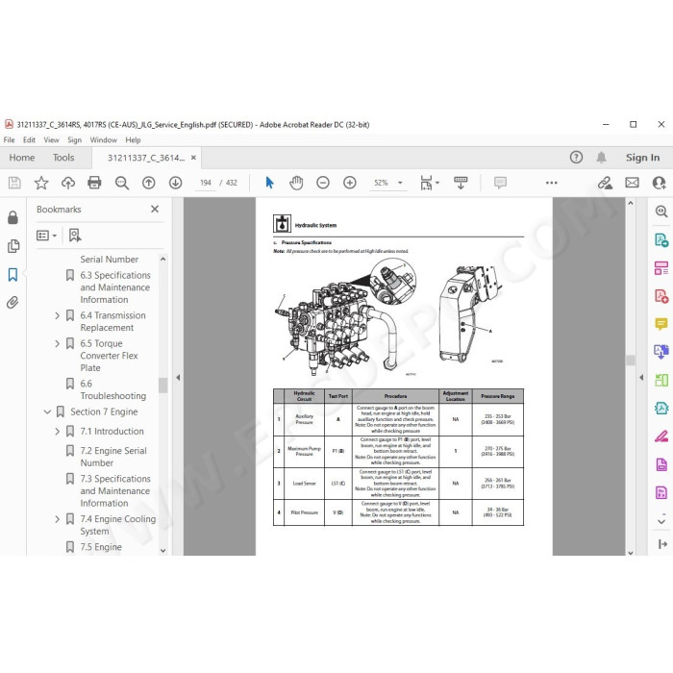Open Export PDF tool in right pane
This screenshot has height=673, width=673.
coord(661,239)
